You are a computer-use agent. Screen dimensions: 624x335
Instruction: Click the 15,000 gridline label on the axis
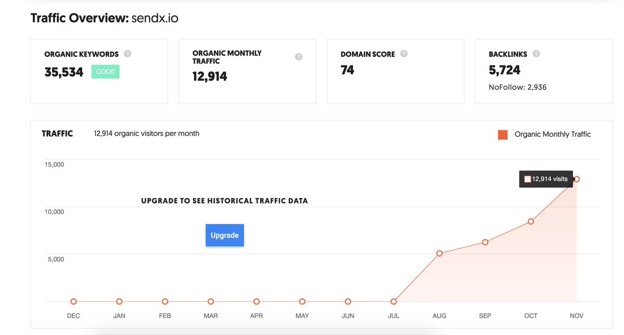point(54,164)
